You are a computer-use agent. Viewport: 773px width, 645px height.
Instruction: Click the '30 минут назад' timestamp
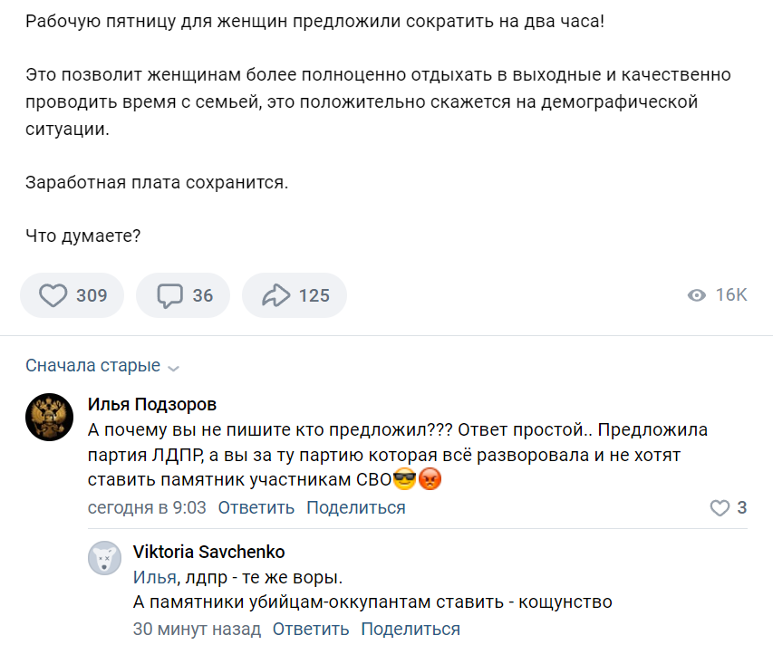[197, 629]
